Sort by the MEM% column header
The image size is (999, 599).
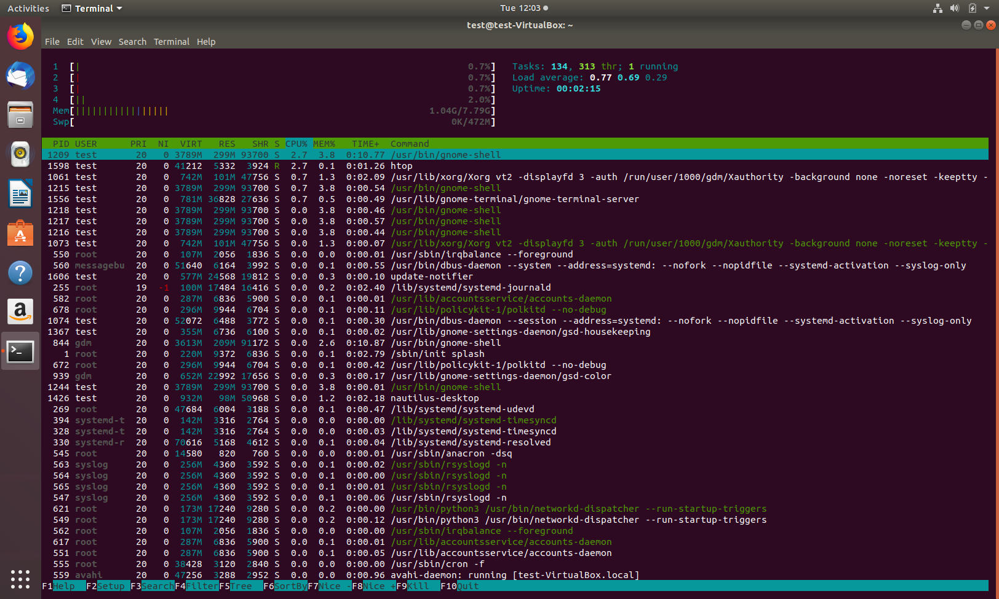click(x=324, y=144)
